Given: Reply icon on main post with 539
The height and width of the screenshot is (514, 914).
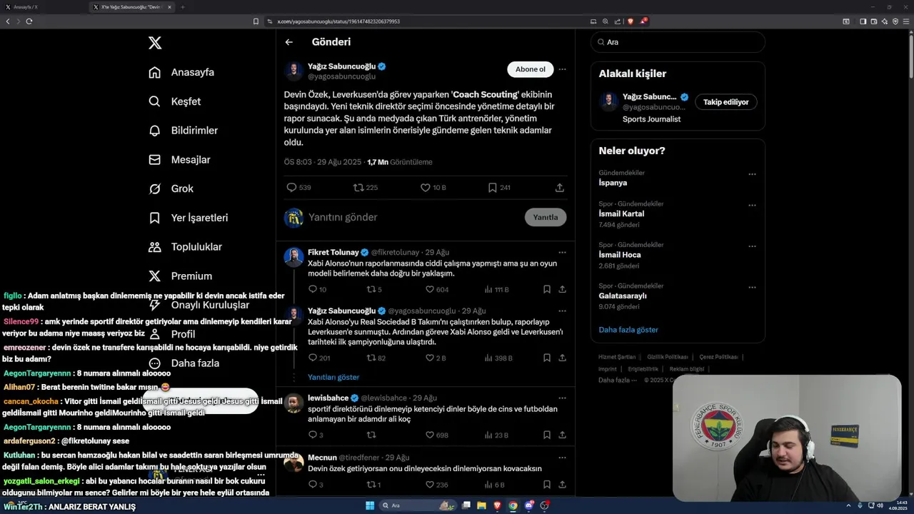Looking at the screenshot, I should (x=298, y=188).
